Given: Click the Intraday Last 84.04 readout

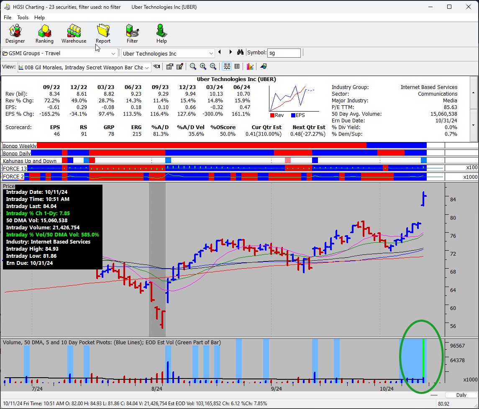Looking at the screenshot, I should click(31, 206).
